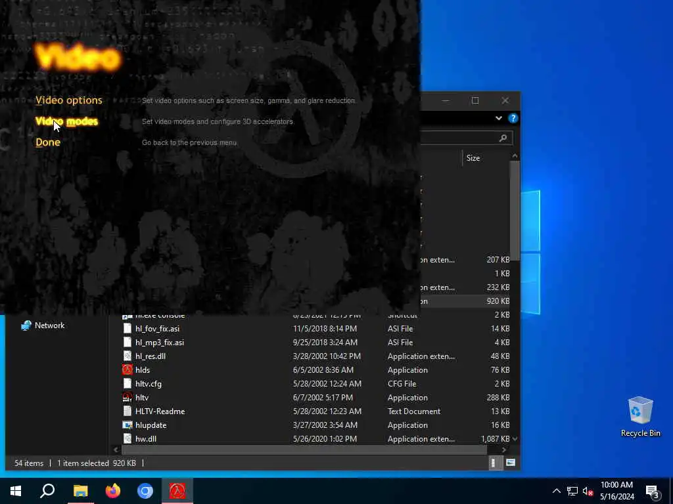Image resolution: width=673 pixels, height=504 pixels.
Task: Click the vertical scrollbar up arrow
Action: (515, 156)
